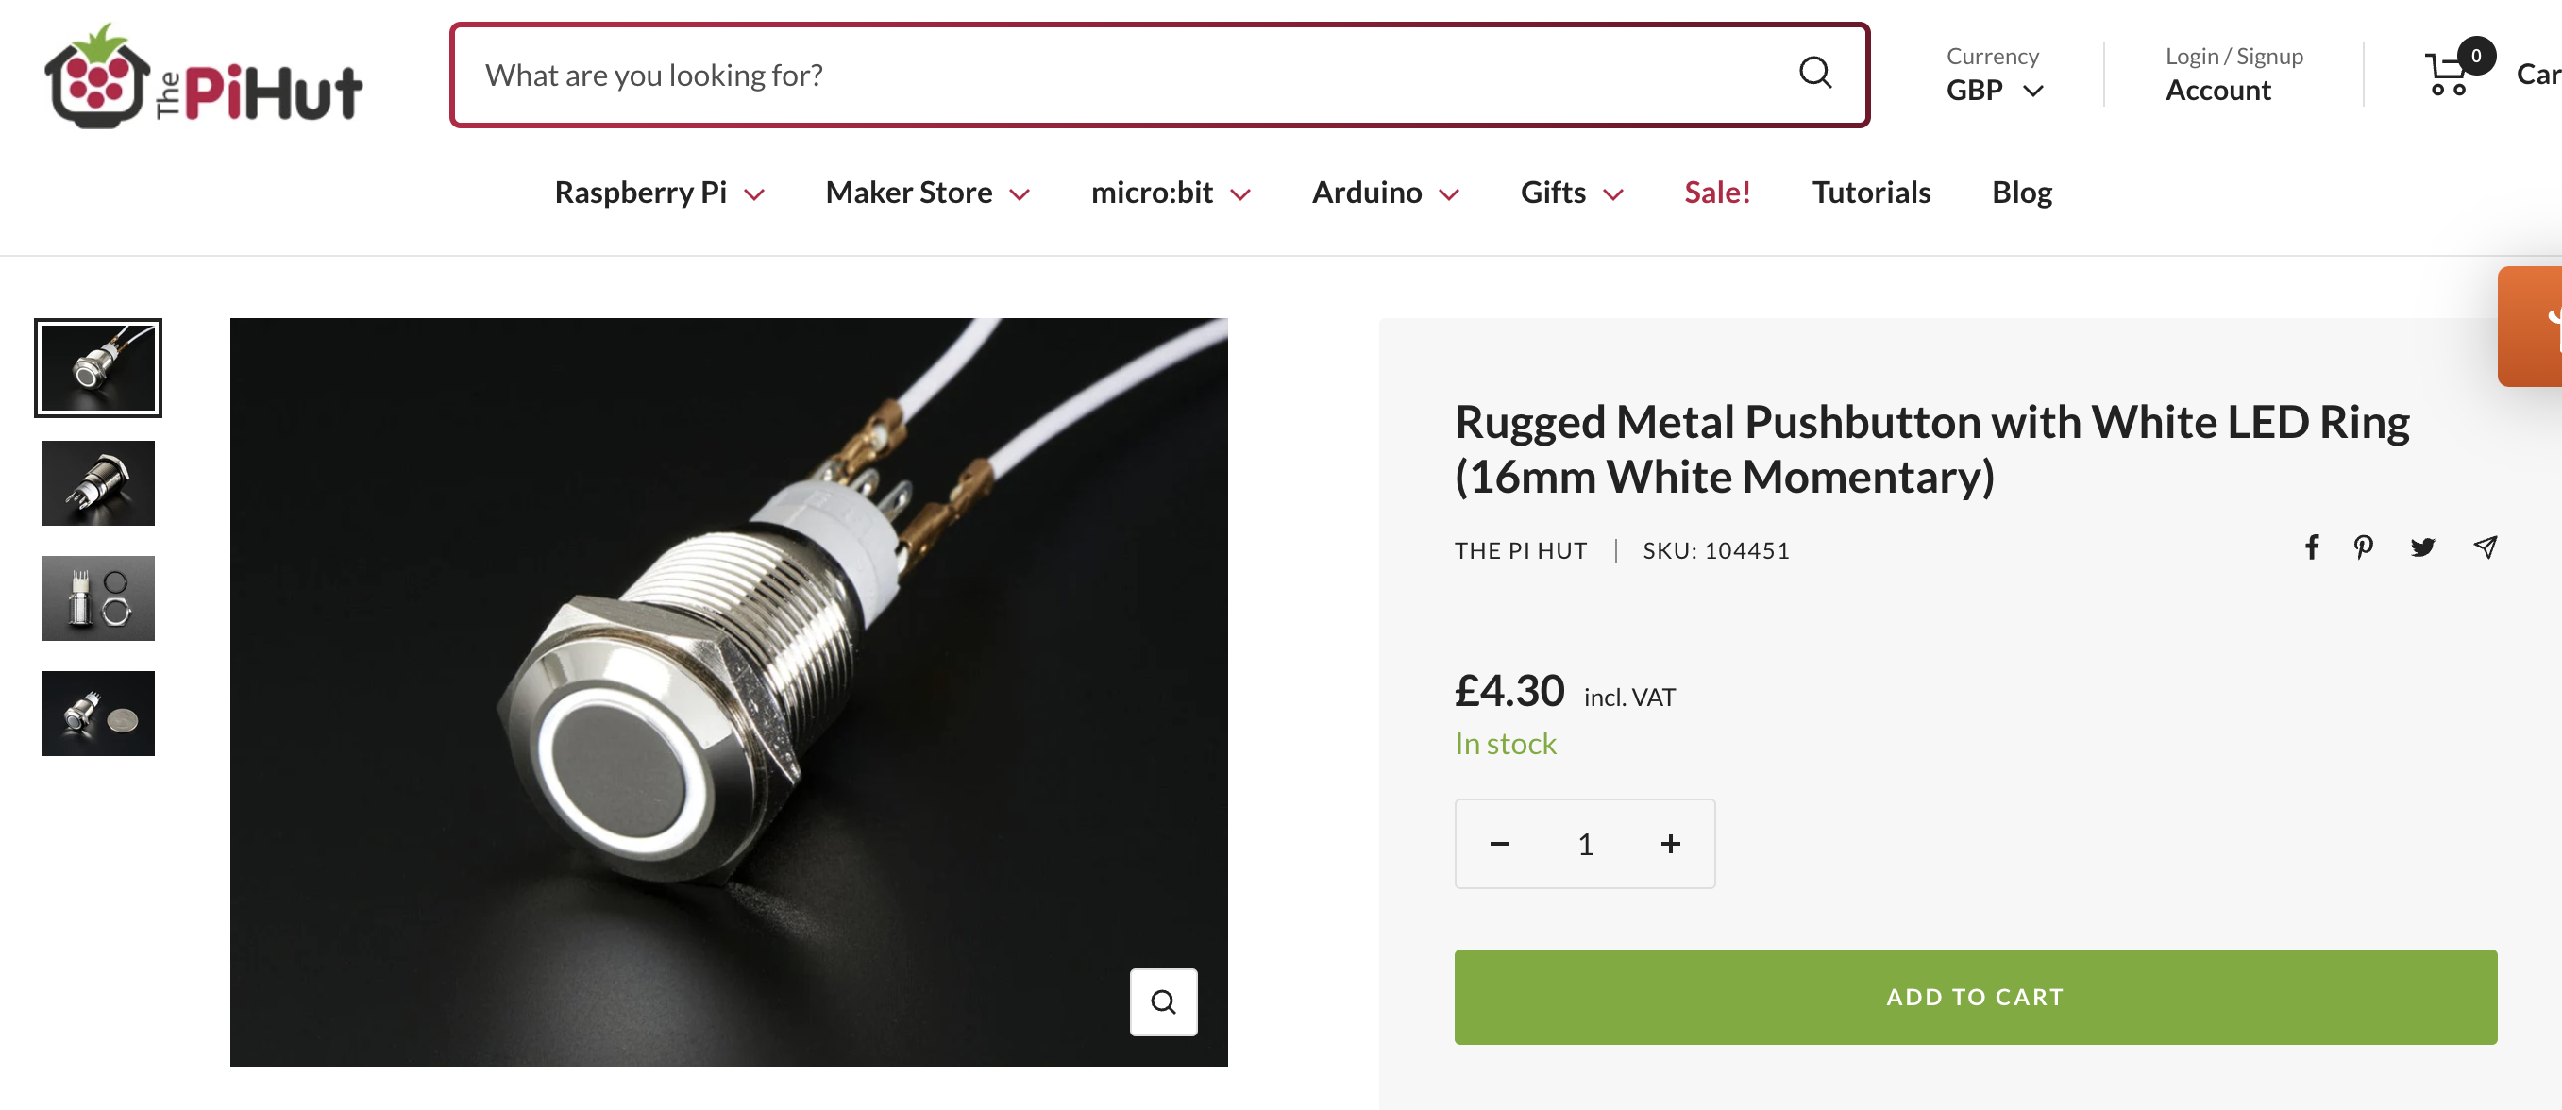Go to The Pi Hut homepage logo
2562x1110 pixels.
pos(204,76)
